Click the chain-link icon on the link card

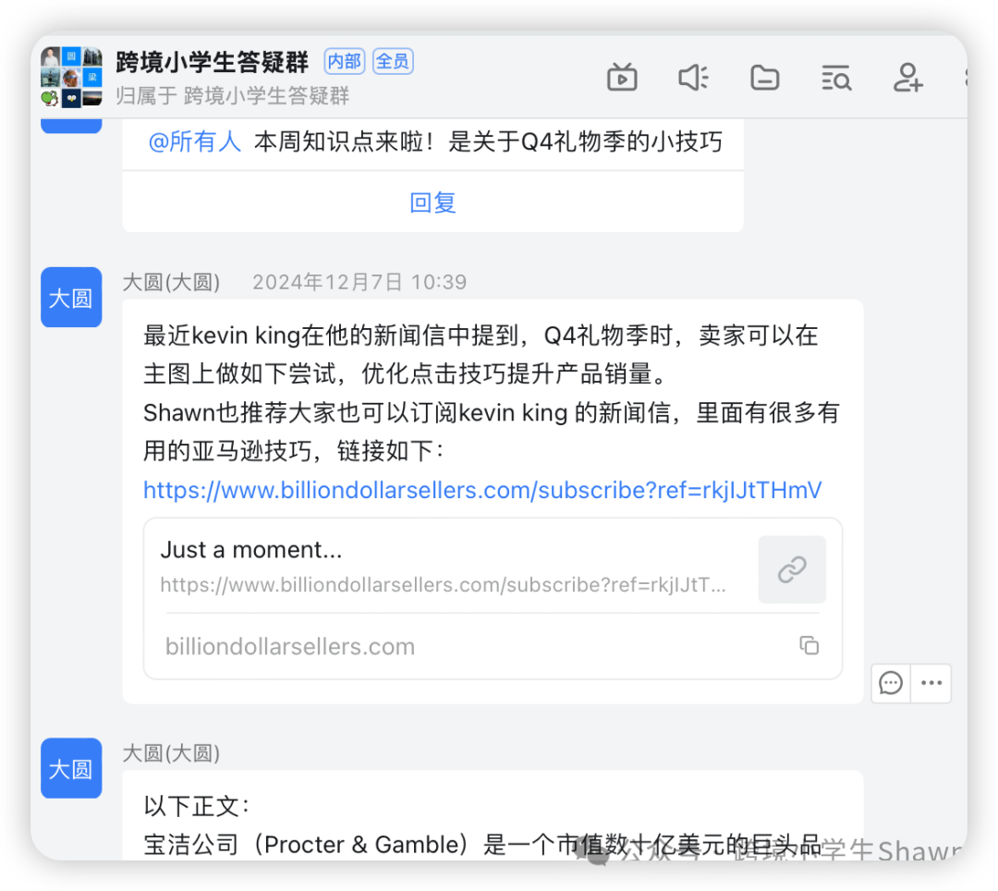point(792,569)
